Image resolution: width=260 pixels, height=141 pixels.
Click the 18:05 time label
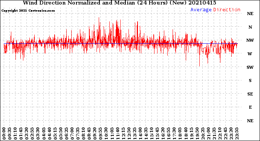click(180, 133)
